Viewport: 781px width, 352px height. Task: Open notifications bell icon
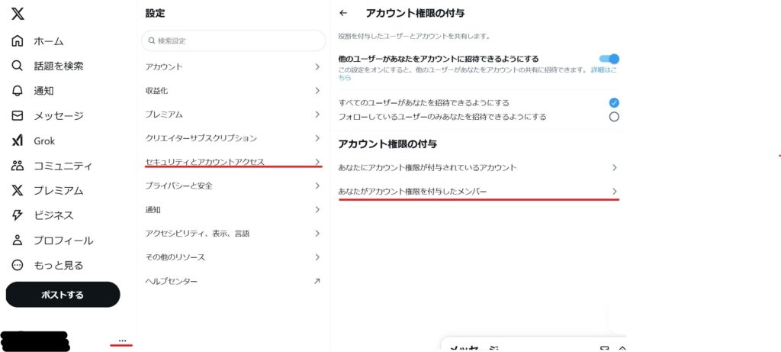click(x=18, y=91)
